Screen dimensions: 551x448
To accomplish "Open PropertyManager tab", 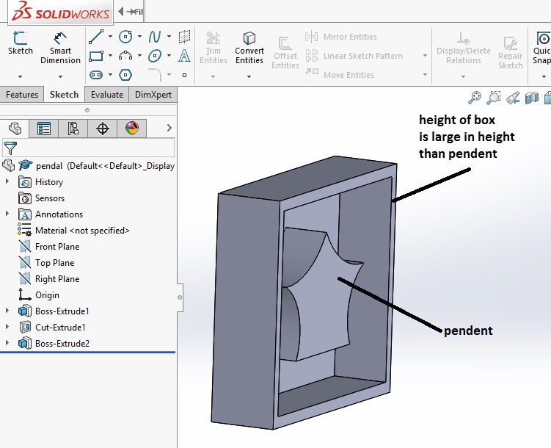I will click(x=44, y=129).
